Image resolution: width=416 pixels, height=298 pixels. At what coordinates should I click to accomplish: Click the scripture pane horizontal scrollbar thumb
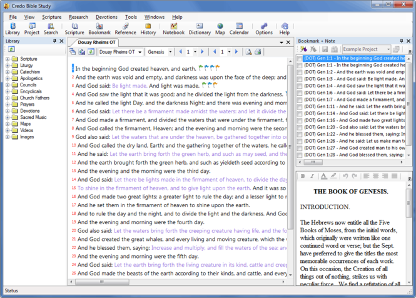click(x=102, y=282)
